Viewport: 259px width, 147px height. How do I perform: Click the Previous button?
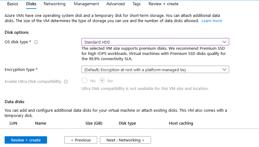[81, 140]
